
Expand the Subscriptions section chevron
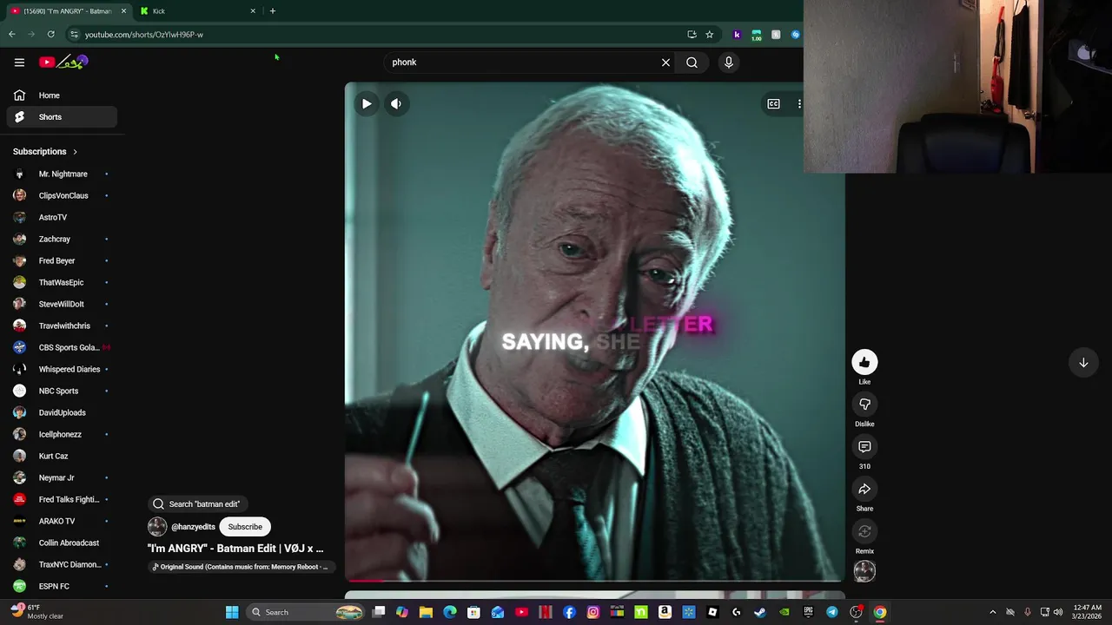(x=75, y=152)
